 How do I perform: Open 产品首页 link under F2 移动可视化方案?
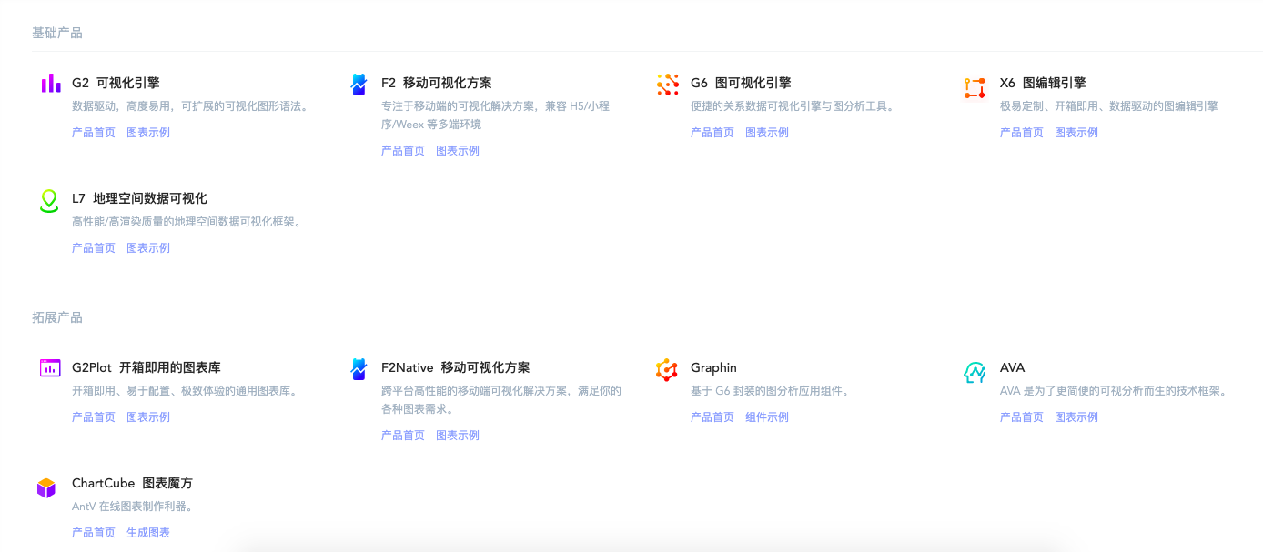(x=403, y=151)
